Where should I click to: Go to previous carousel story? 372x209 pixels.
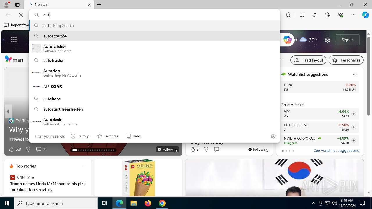click(x=8, y=111)
